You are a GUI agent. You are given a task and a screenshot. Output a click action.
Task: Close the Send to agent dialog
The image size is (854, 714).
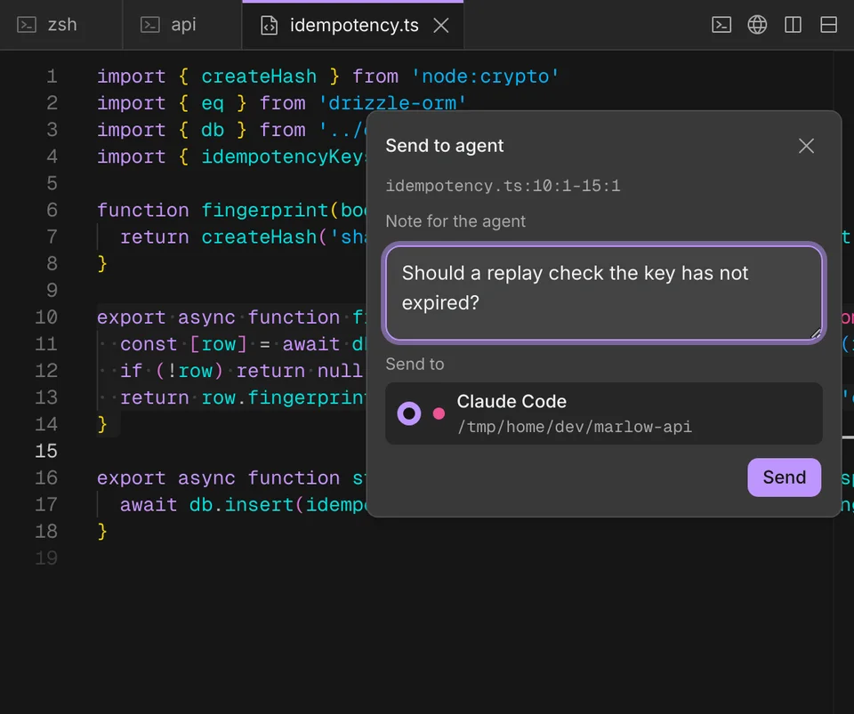(806, 146)
